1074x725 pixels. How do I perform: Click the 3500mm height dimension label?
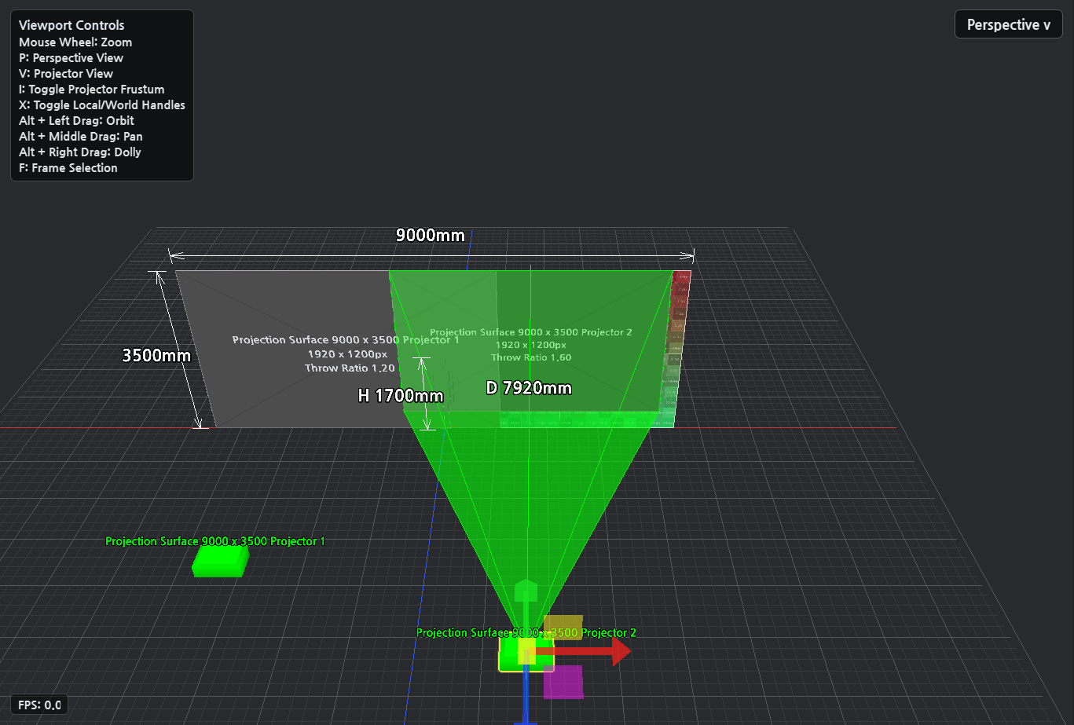[156, 355]
